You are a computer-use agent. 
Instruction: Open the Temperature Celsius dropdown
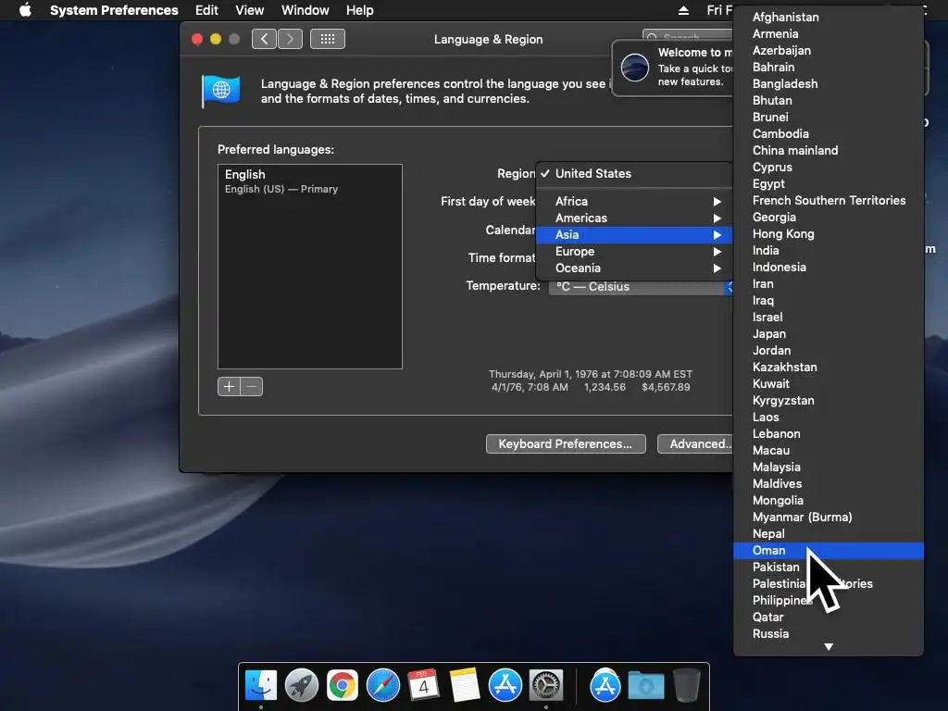coord(640,287)
